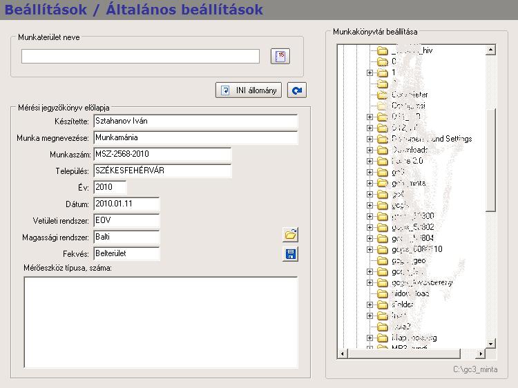The height and width of the screenshot is (388, 518).
Task: Click the Magassági rendszer field Balti
Action: [x=126, y=237]
